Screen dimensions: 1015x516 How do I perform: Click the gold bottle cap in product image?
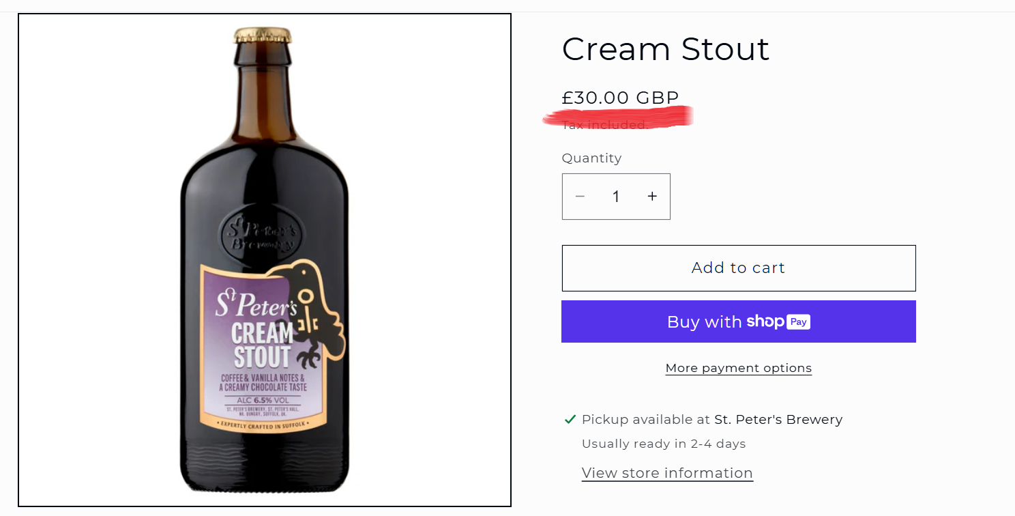pyautogui.click(x=263, y=35)
